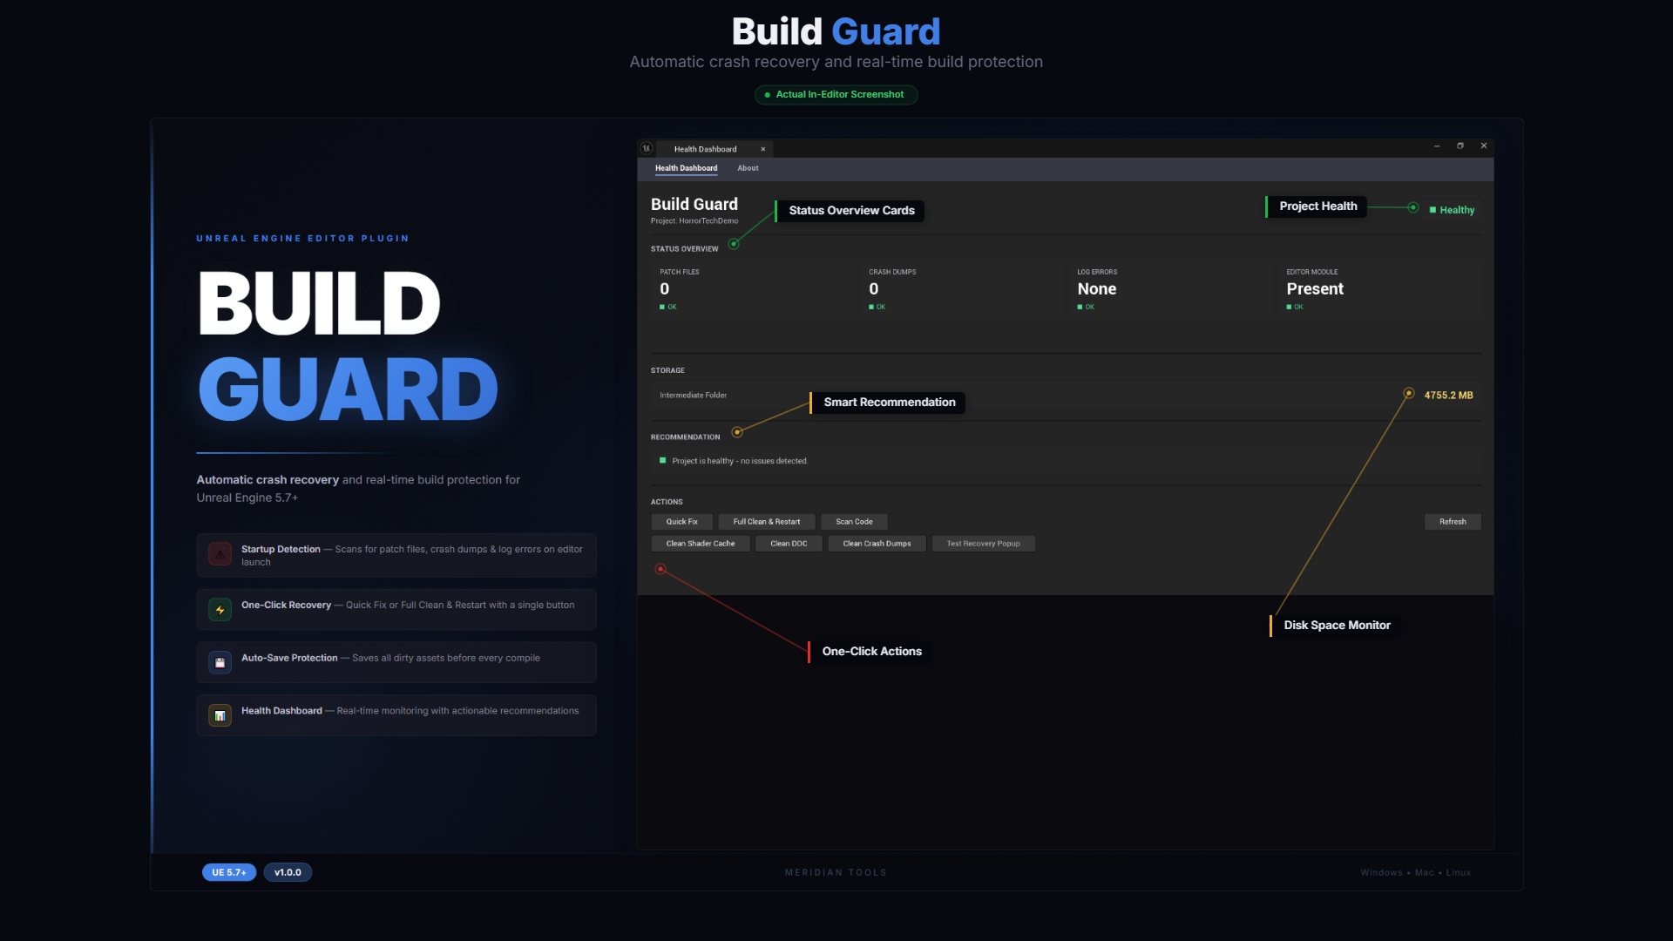Click the Editor Module Present card
The width and height of the screenshot is (1673, 941).
point(1379,289)
